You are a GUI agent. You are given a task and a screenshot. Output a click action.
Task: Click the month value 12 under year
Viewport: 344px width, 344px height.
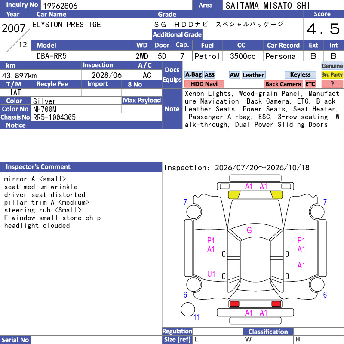click(23, 45)
